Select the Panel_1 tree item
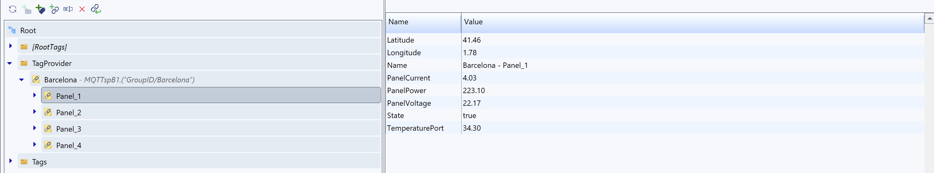The width and height of the screenshot is (934, 173). tap(69, 96)
